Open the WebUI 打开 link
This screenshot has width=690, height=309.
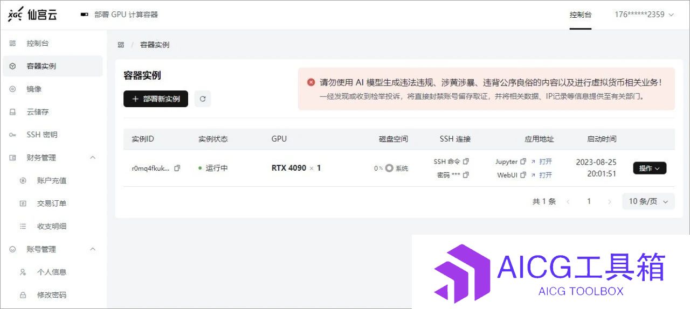coord(546,175)
